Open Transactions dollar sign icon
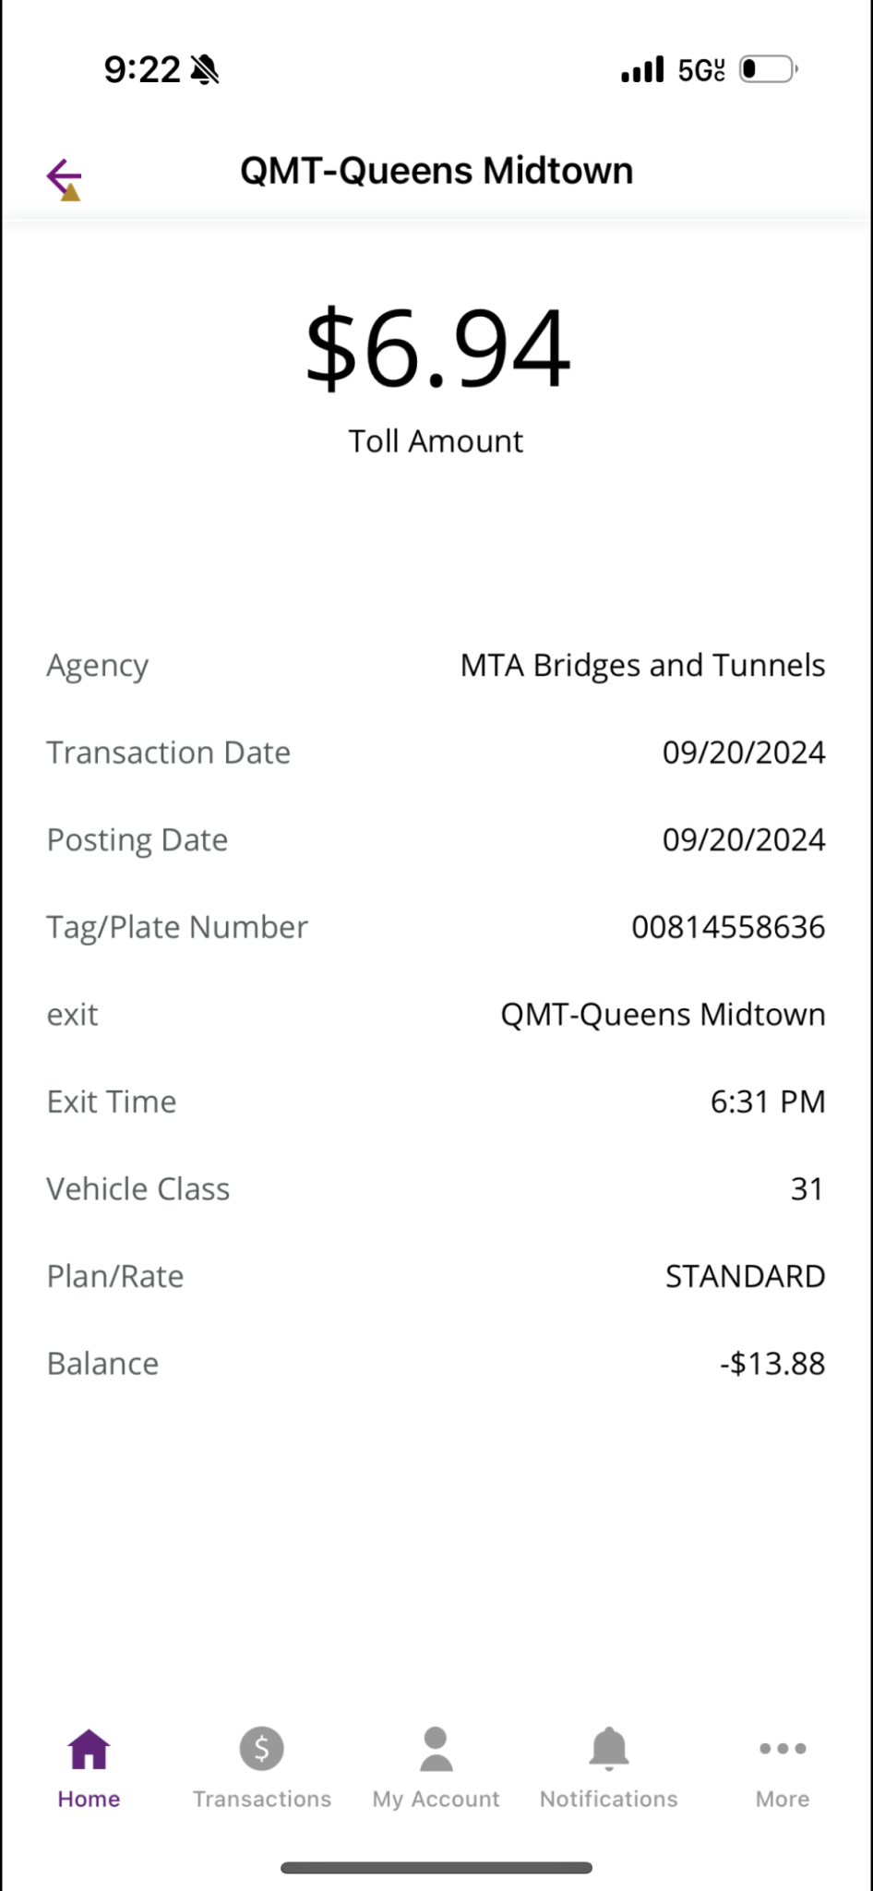Viewport: 873px width, 1891px height. pyautogui.click(x=262, y=1748)
